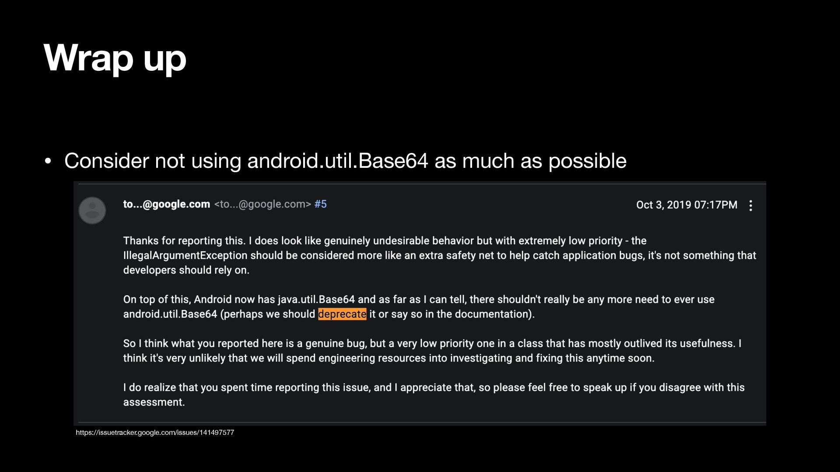Screen dimensions: 840x472
Task: Open the three-dot comment options menu
Action: [x=751, y=205]
